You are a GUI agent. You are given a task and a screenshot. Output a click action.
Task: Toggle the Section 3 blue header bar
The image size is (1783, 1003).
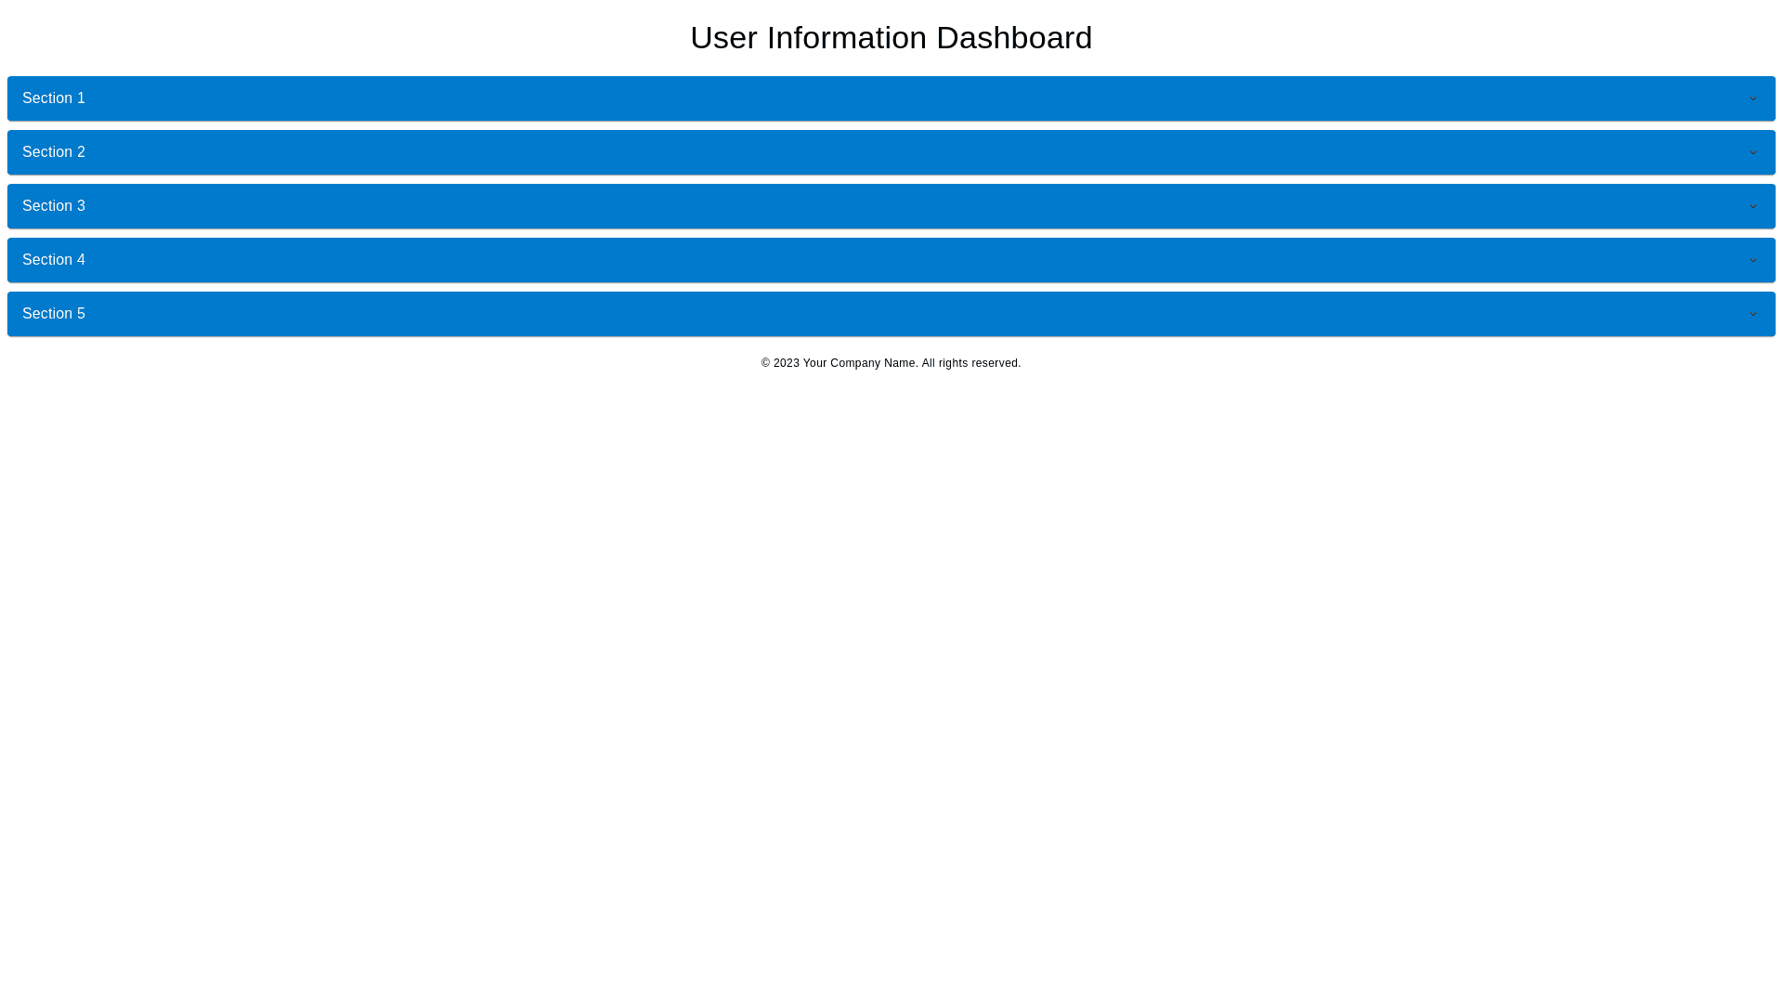[x=891, y=206]
